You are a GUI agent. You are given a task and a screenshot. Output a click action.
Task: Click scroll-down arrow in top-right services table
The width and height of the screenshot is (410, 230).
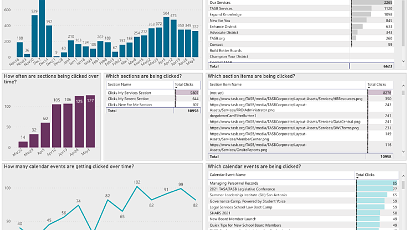pos(403,62)
